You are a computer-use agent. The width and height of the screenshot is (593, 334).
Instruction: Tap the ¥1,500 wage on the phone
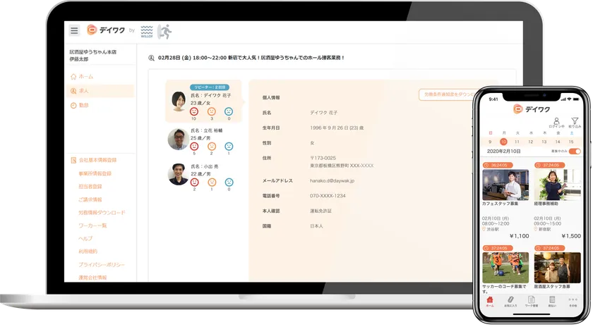(x=571, y=236)
